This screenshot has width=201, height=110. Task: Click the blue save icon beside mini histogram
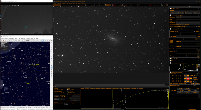pos(197,70)
